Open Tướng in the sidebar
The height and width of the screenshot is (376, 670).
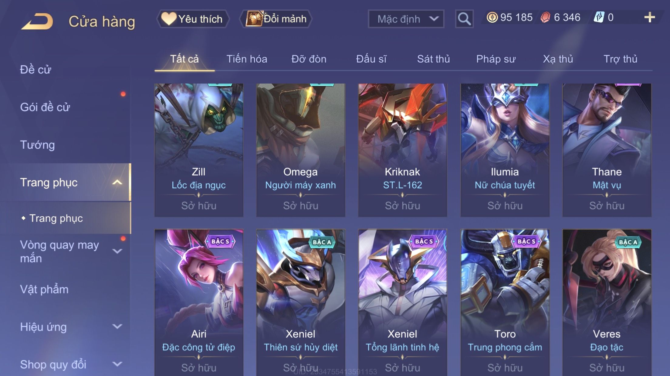(x=37, y=145)
